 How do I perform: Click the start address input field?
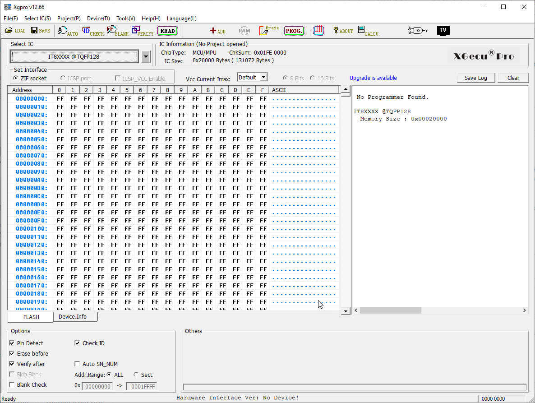click(97, 387)
